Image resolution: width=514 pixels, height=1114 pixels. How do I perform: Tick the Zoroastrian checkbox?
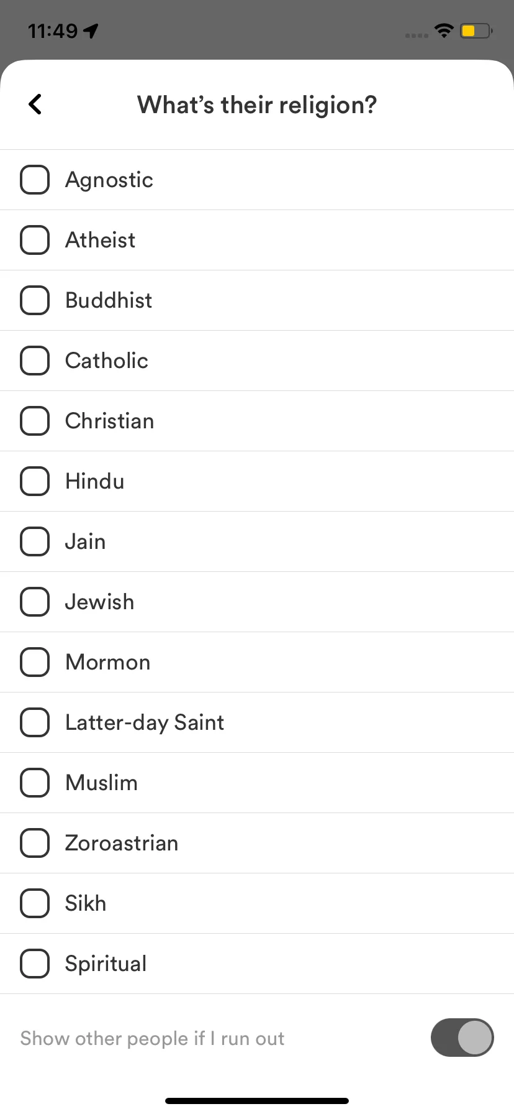[35, 843]
